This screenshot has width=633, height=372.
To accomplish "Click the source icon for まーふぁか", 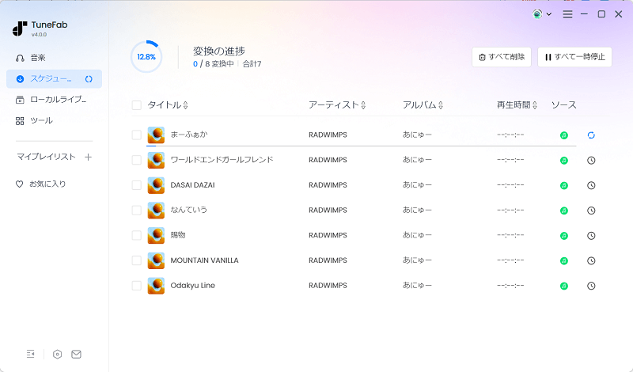I will (x=564, y=135).
